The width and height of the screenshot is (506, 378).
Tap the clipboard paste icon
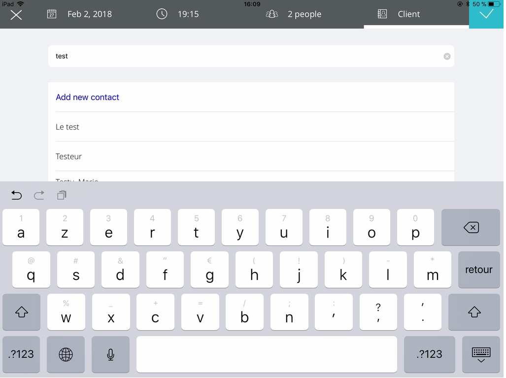pos(62,196)
